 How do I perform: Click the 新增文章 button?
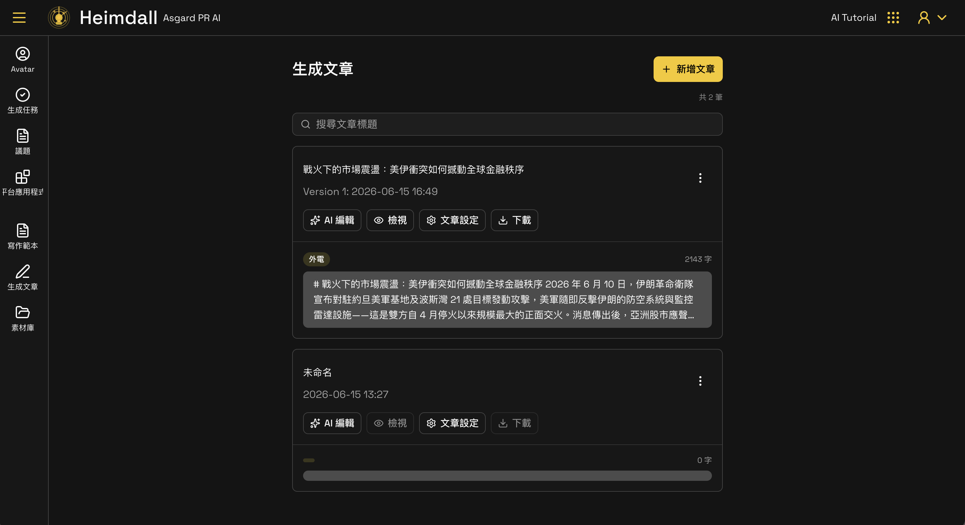coord(688,69)
